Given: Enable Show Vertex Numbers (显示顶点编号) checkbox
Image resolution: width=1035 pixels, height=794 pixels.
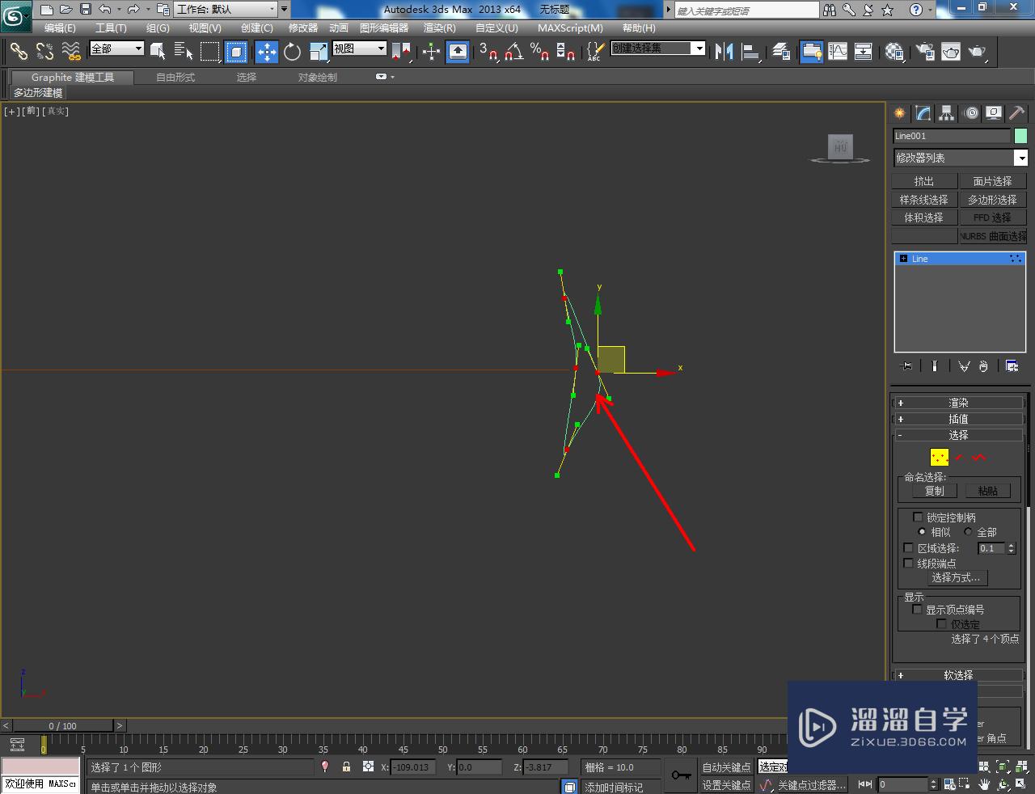Looking at the screenshot, I should pyautogui.click(x=917, y=609).
